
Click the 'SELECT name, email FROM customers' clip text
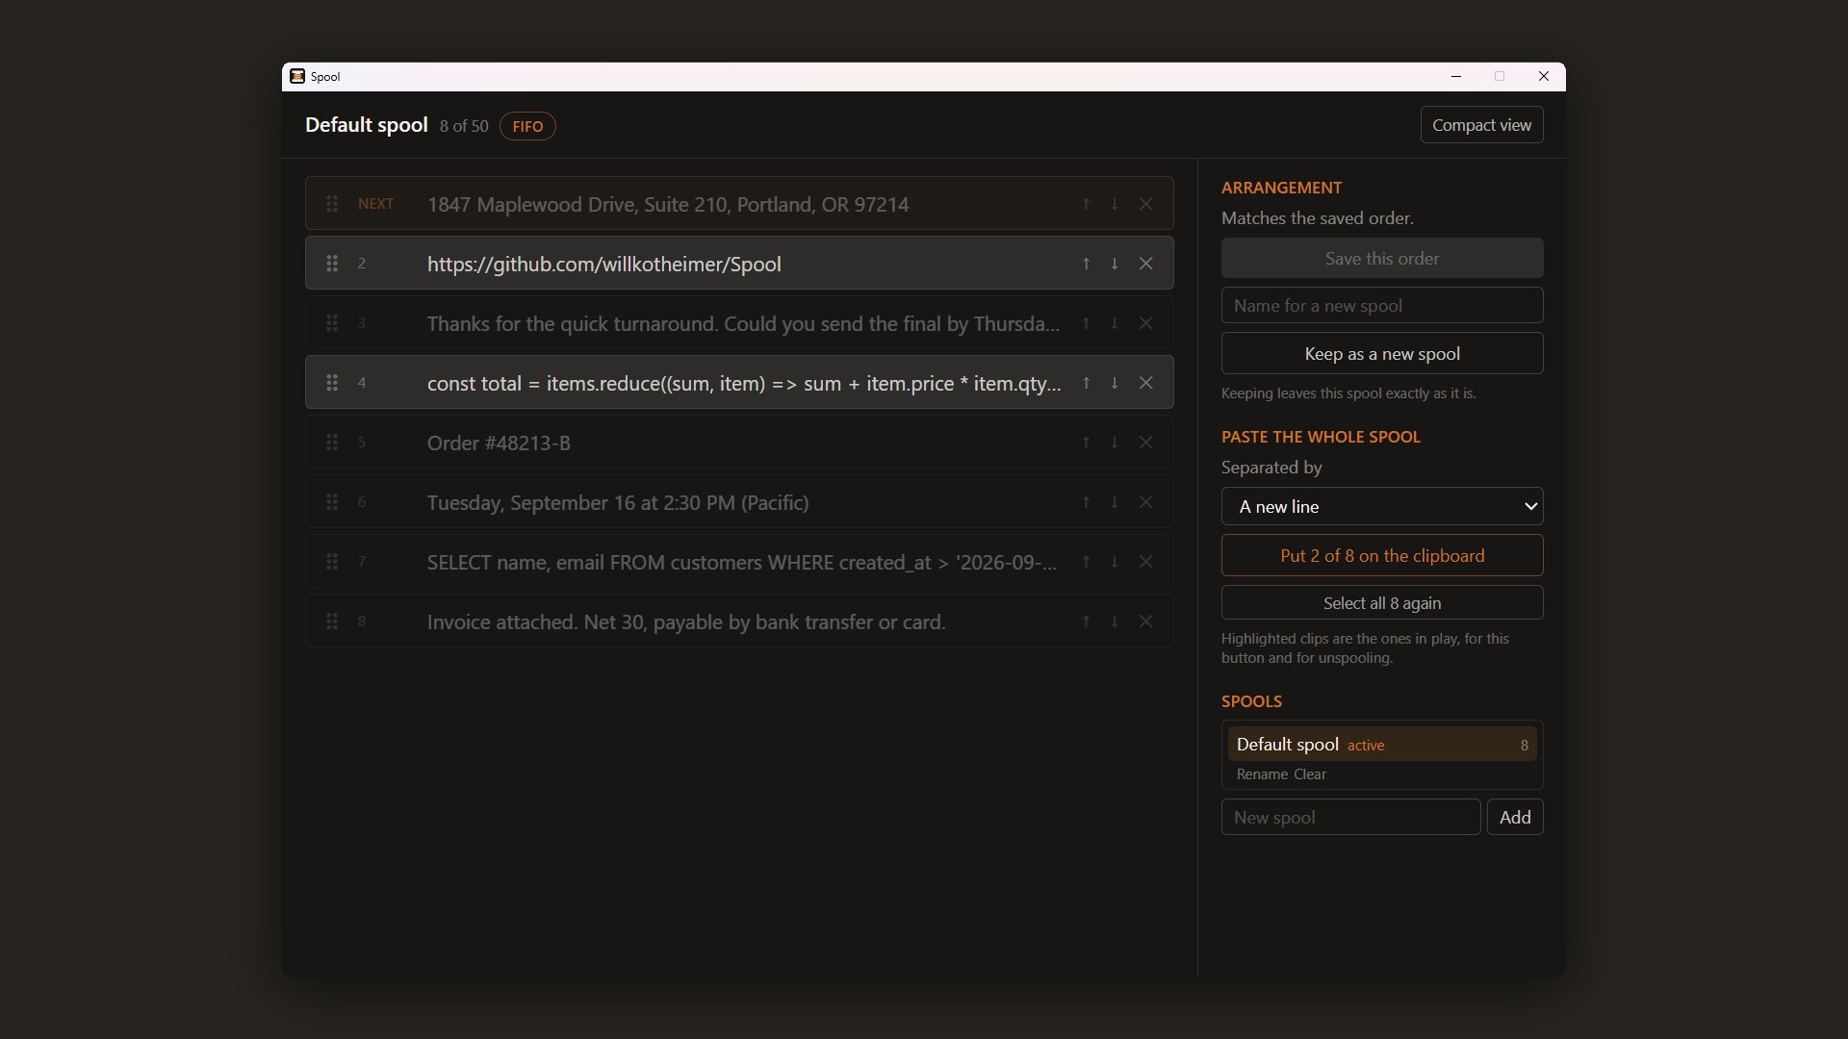click(742, 563)
